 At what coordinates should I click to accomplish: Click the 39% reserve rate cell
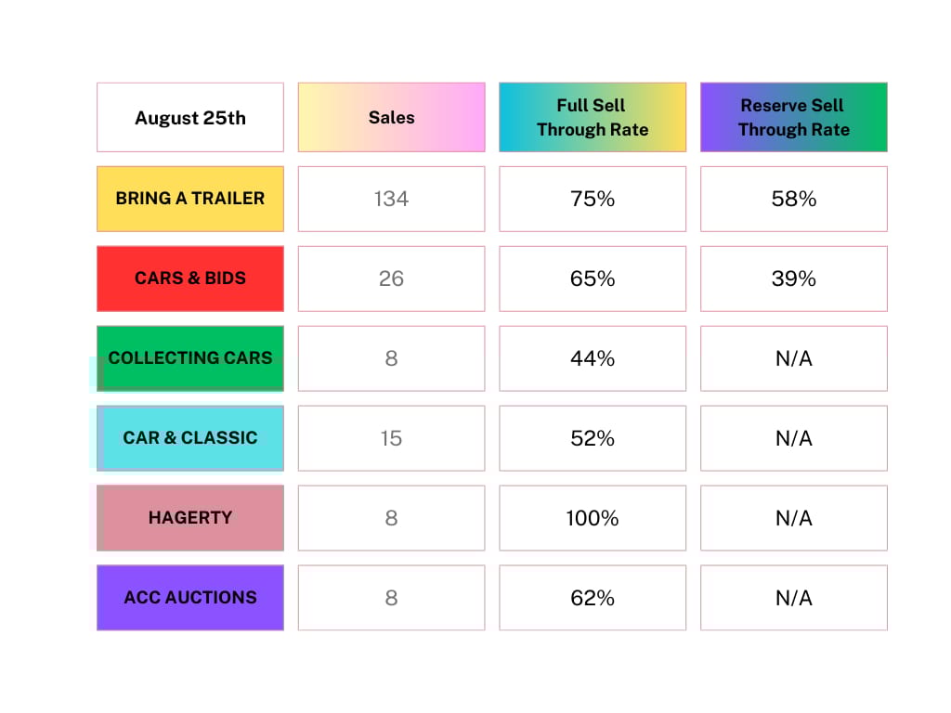793,279
